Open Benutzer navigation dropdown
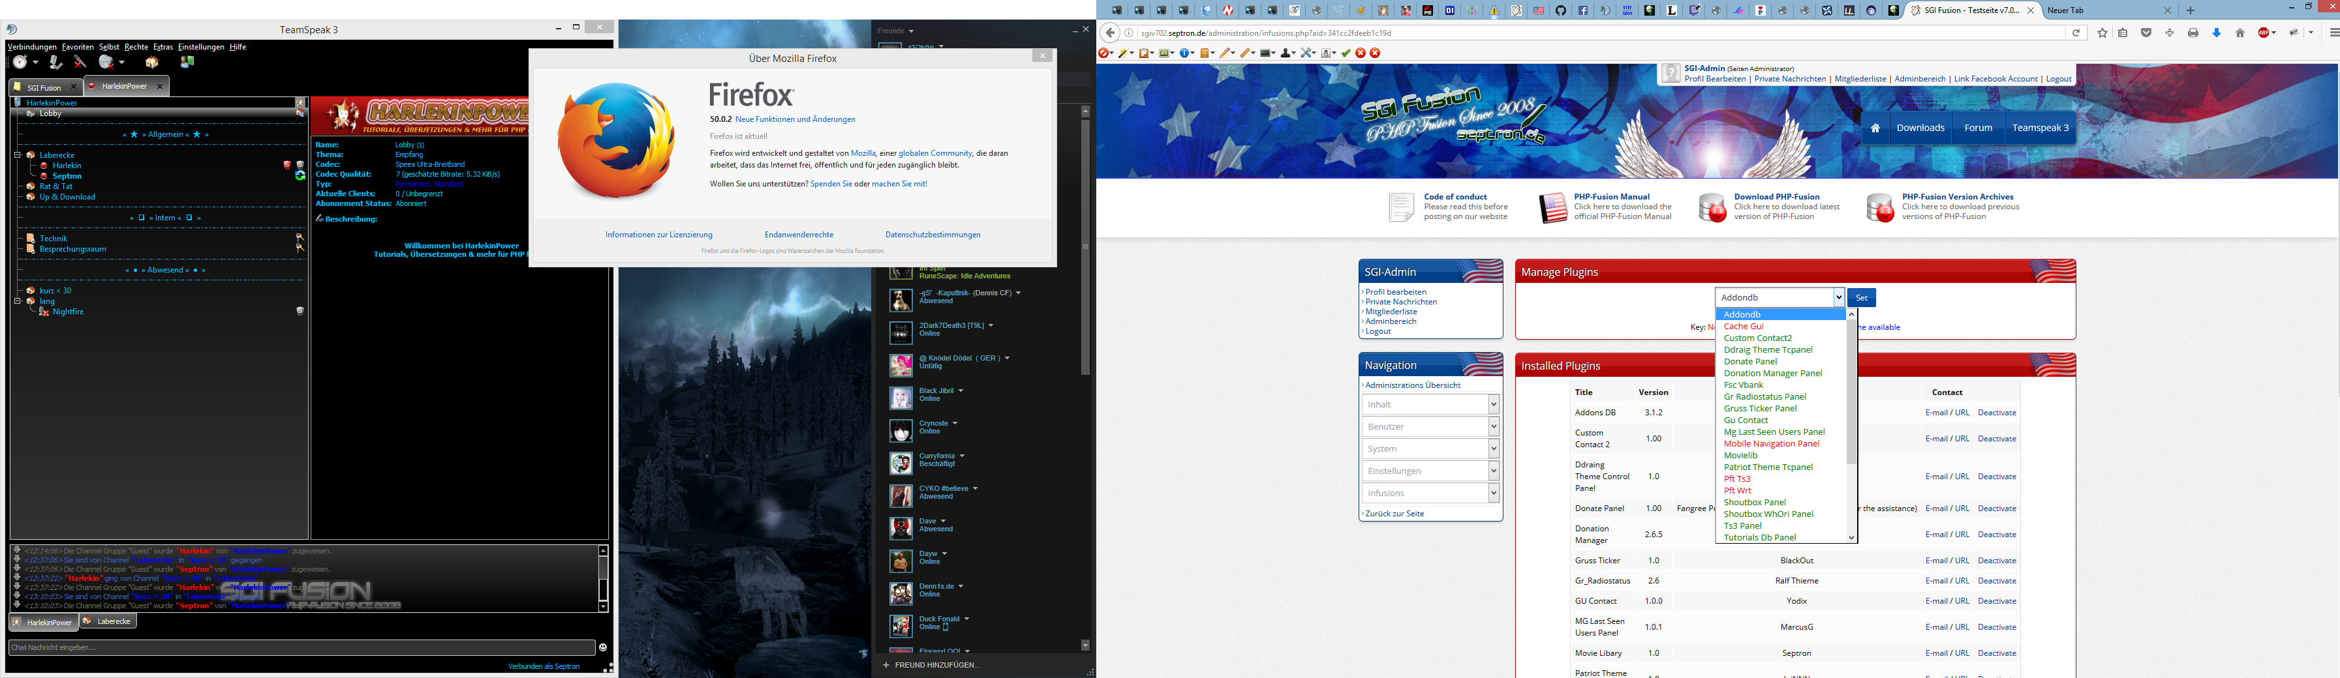Image resolution: width=2340 pixels, height=678 pixels. [1431, 426]
